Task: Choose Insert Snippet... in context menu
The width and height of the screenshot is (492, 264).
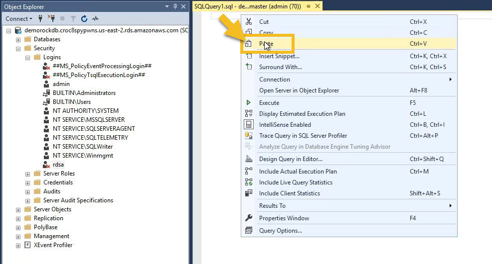Action: click(349, 56)
